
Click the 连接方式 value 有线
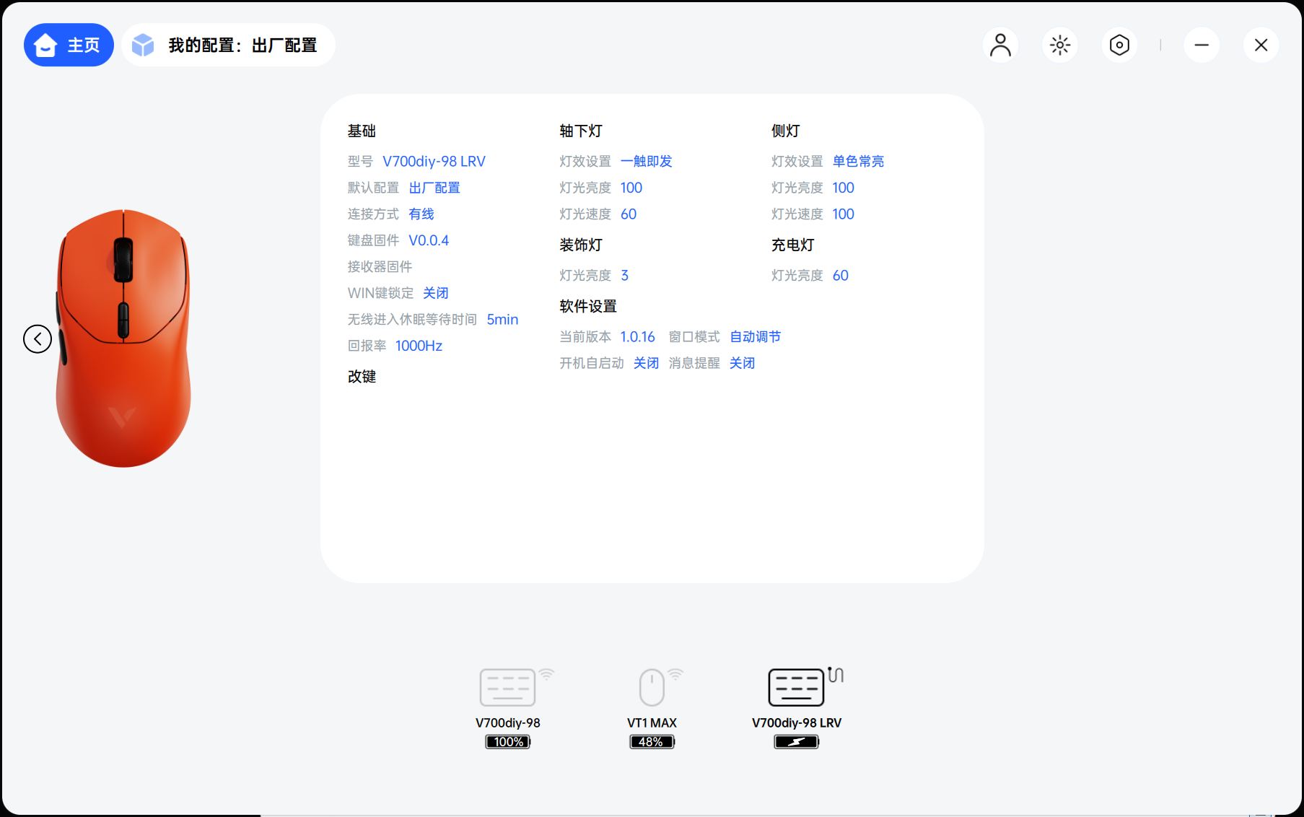(x=421, y=214)
